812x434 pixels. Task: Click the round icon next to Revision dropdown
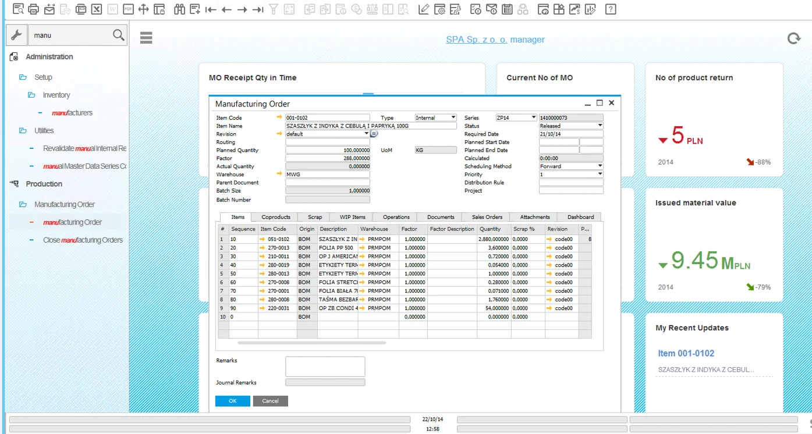(x=374, y=134)
